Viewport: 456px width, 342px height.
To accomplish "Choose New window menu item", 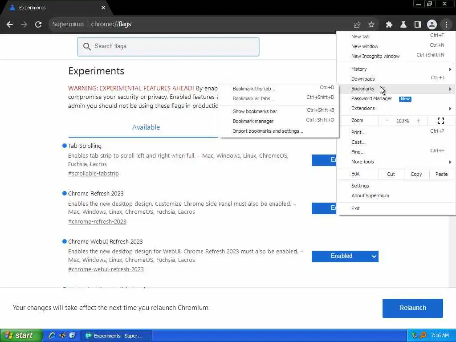I will pyautogui.click(x=396, y=46).
